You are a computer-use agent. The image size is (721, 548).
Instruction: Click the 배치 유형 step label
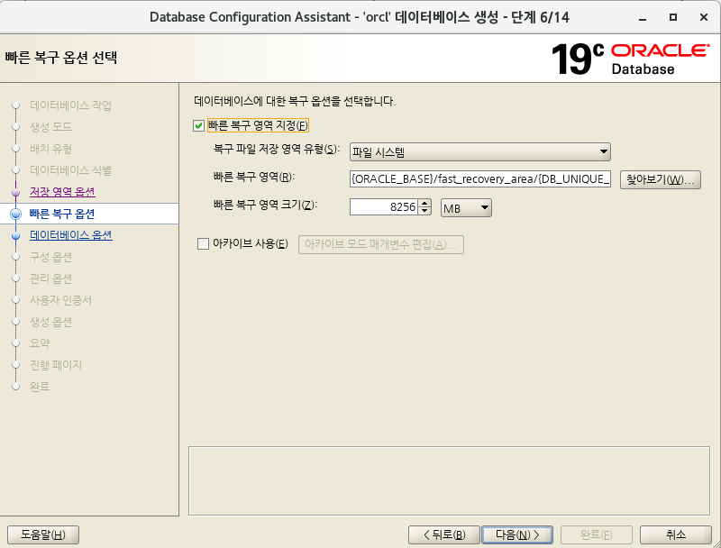tap(51, 149)
